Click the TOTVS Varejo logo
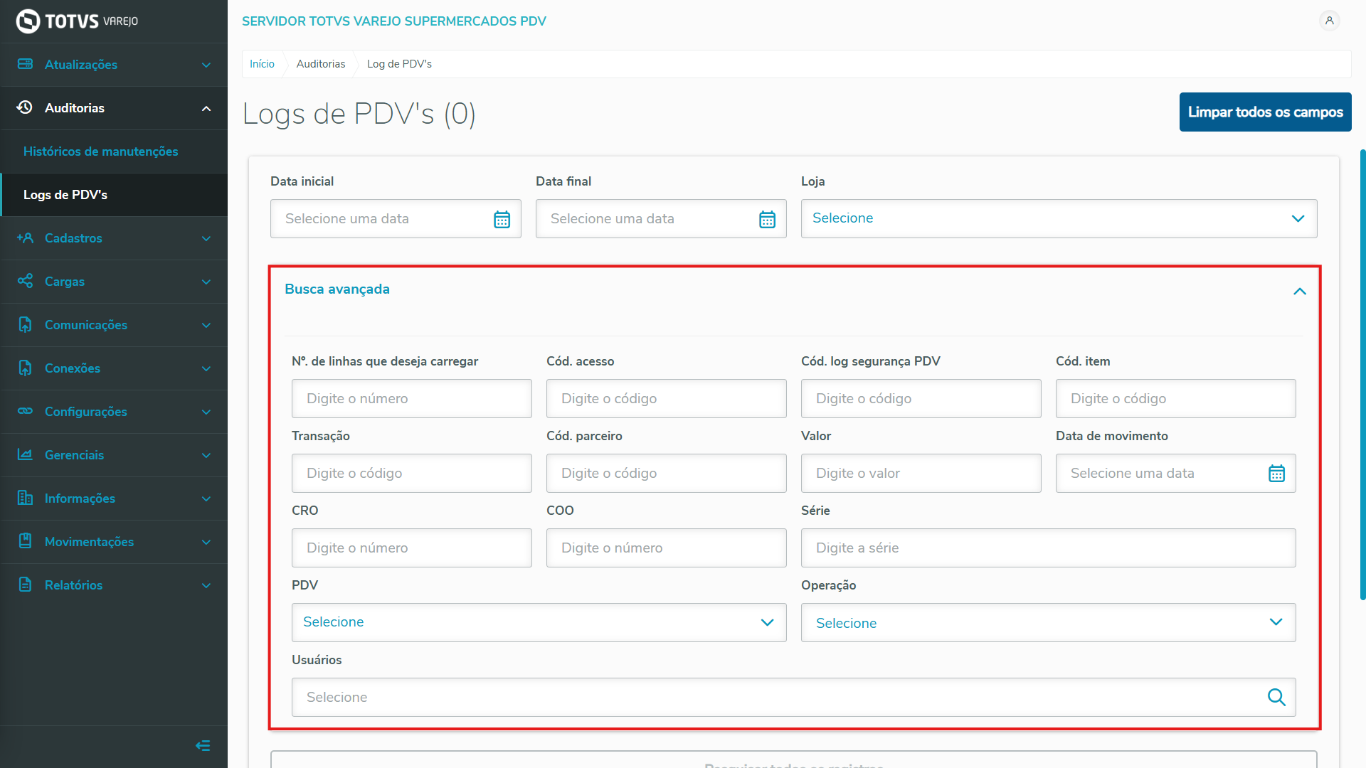The image size is (1366, 768). pos(77,21)
